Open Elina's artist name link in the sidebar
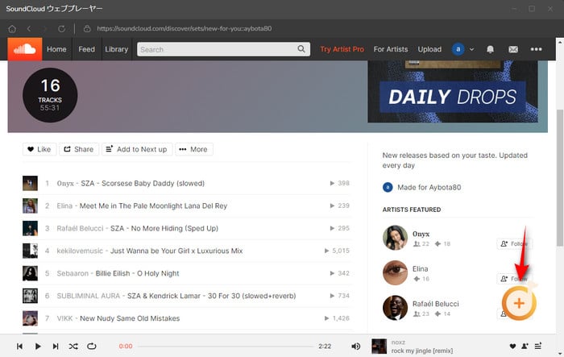 (x=420, y=269)
